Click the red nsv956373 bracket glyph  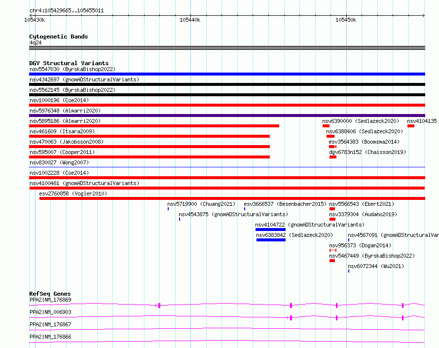333,250
